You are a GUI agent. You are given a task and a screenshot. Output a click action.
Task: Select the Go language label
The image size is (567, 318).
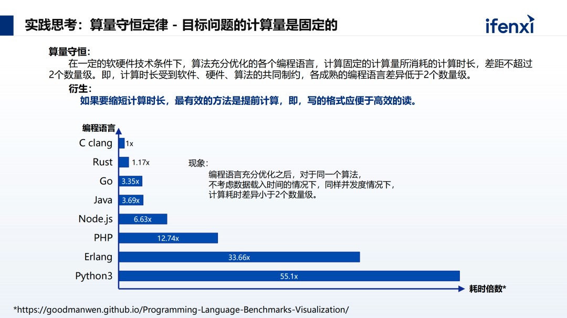(106, 181)
